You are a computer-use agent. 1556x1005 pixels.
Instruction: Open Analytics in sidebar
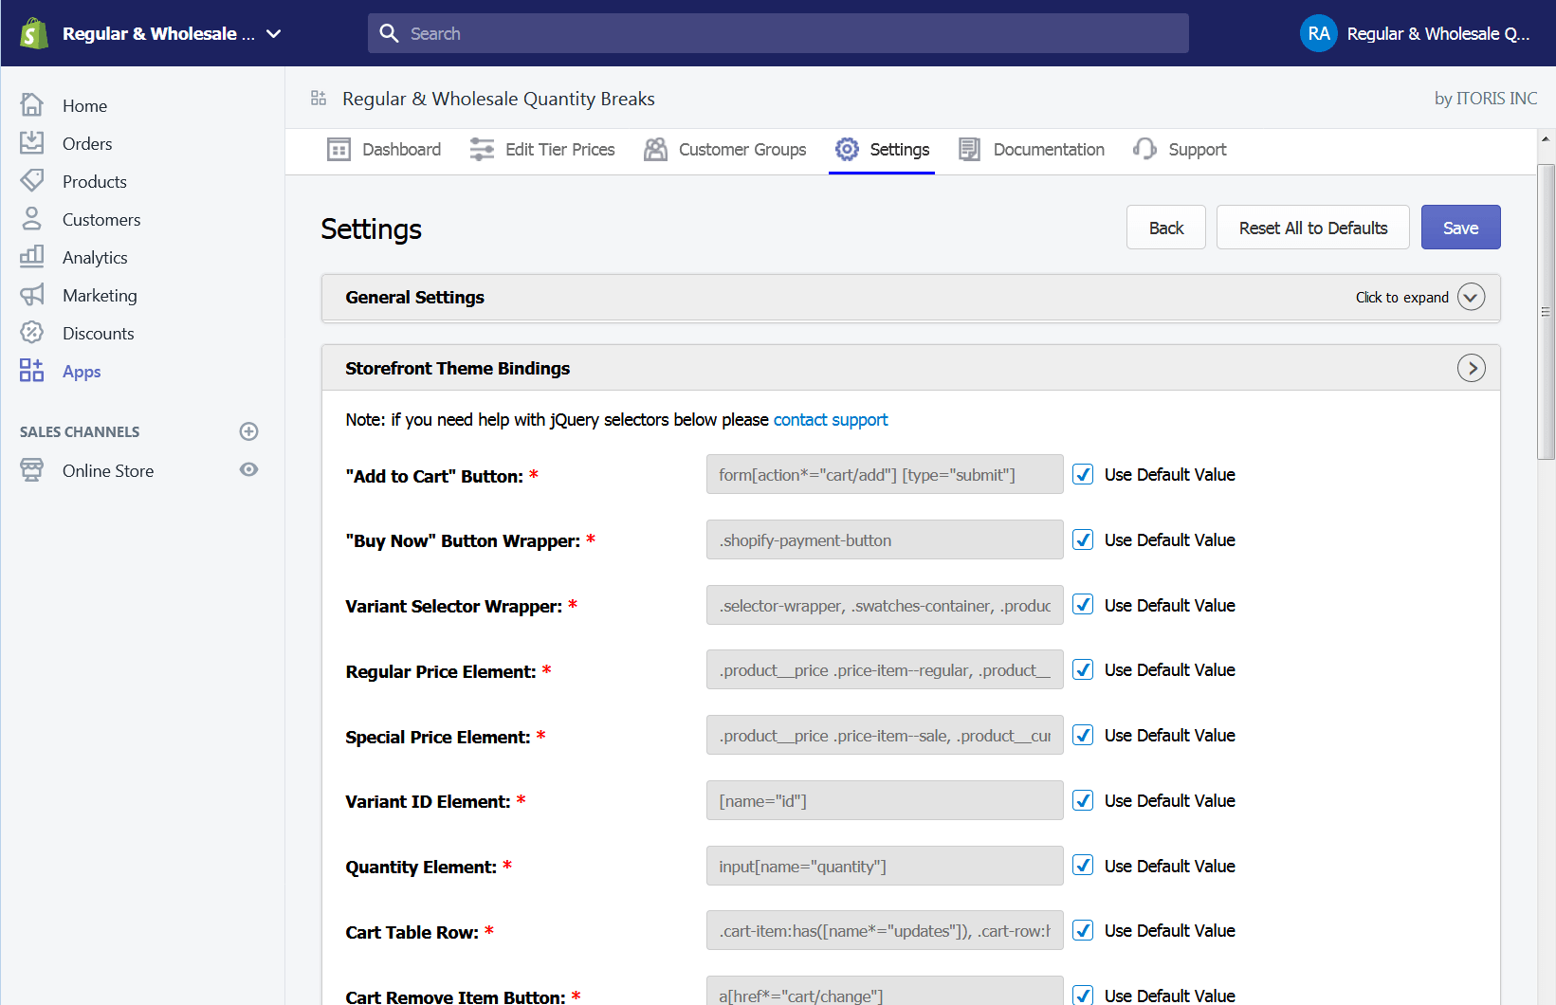[x=95, y=258]
